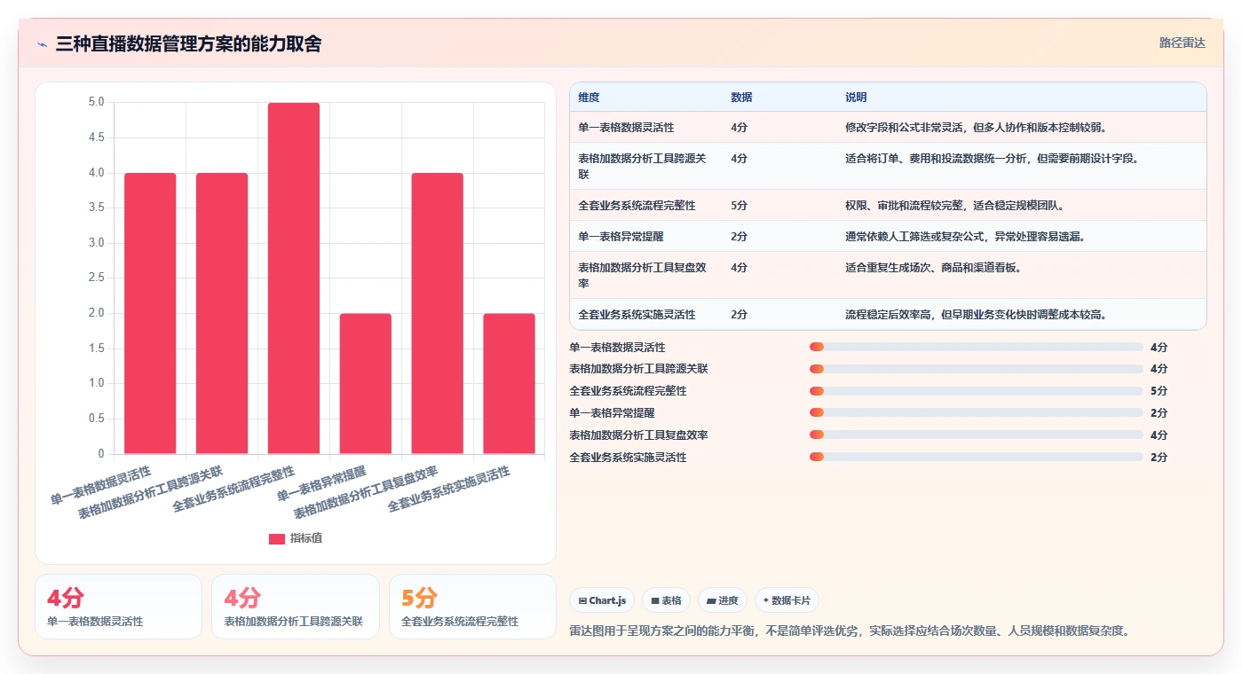
Task: Click the 全套业务系统实施灵活性 chart bar
Action: tap(510, 383)
